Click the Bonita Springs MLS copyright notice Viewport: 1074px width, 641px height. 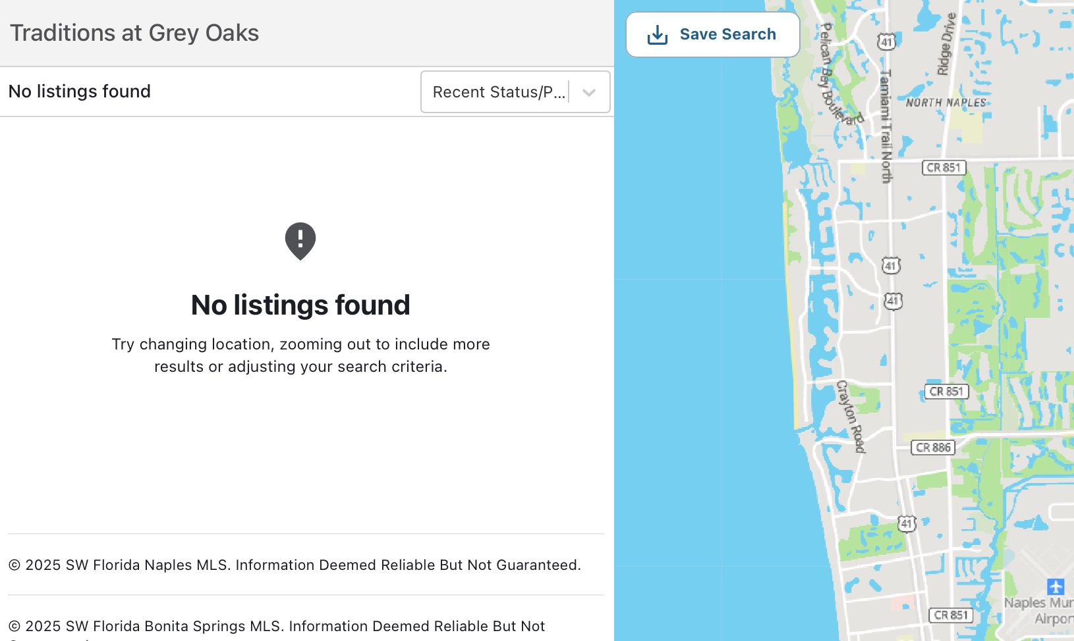pyautogui.click(x=277, y=626)
